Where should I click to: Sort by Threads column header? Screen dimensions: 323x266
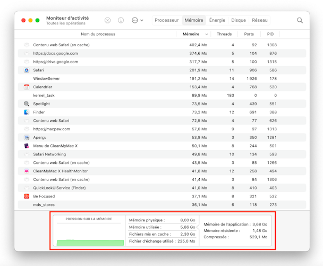[x=224, y=34]
